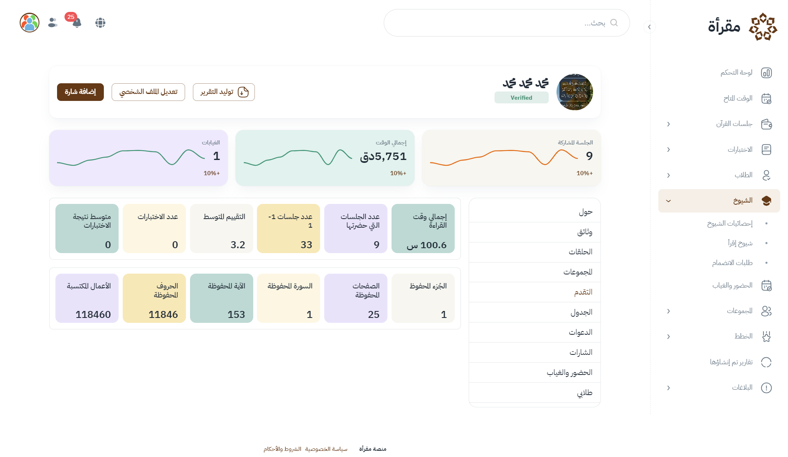
Task: Open the الحلقات profile tab
Action: click(x=580, y=252)
